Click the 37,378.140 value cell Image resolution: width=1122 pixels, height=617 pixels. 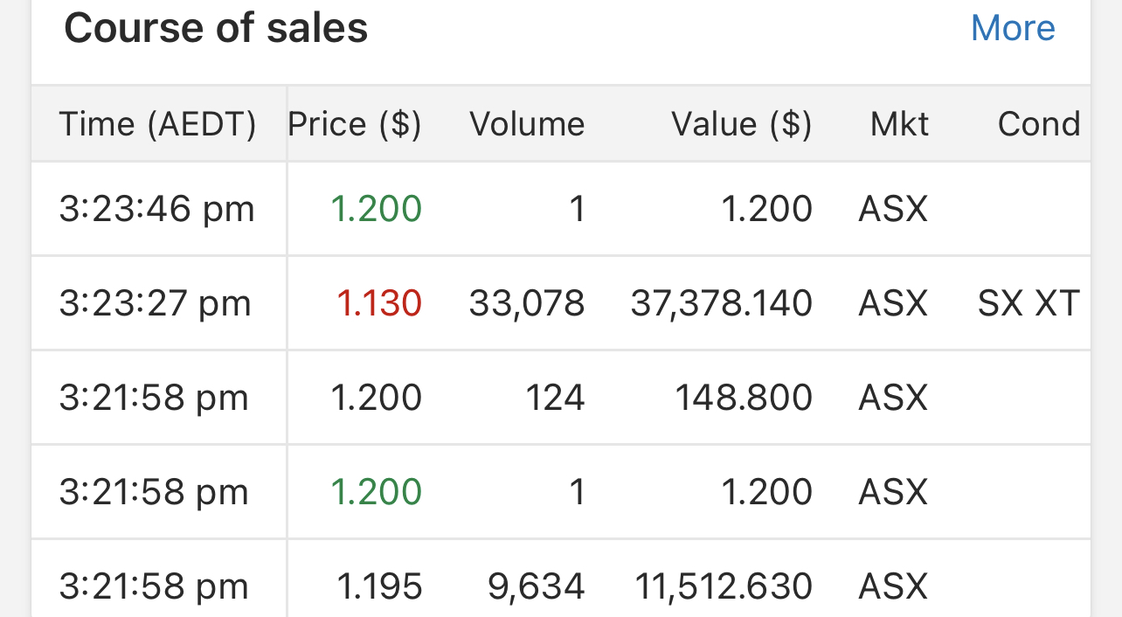[x=722, y=303]
